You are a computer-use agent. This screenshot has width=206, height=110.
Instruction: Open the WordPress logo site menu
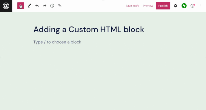click(x=6, y=6)
